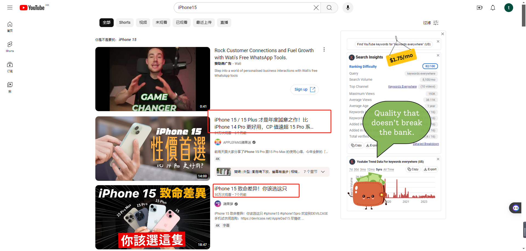This screenshot has width=526, height=251.
Task: Switch to the 视频 filter tab
Action: [x=143, y=22]
